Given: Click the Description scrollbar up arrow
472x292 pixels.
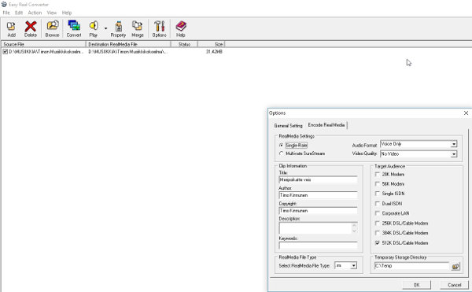Looking at the screenshot, I should [x=354, y=225].
